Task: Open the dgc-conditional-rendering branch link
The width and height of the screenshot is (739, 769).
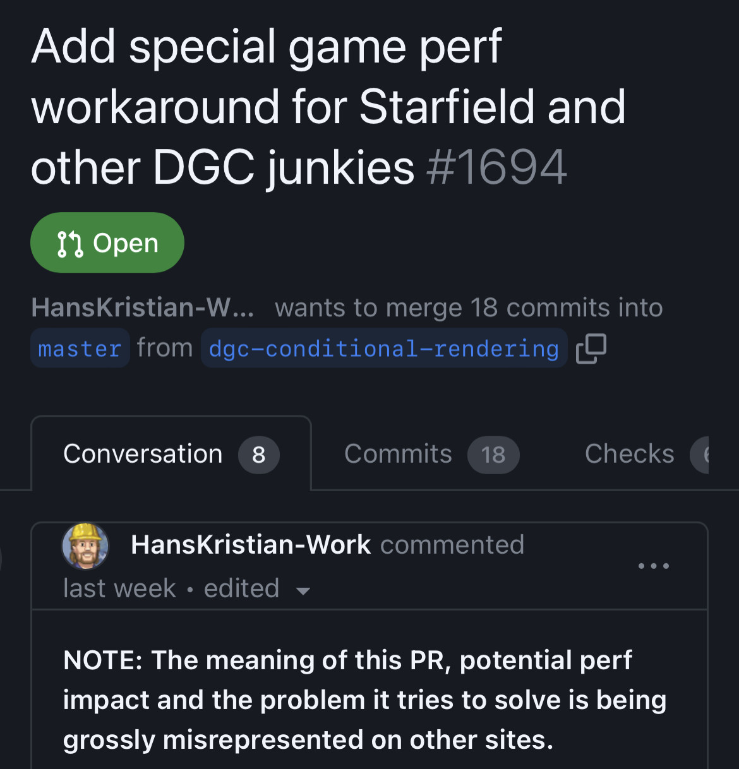Action: pyautogui.click(x=383, y=349)
